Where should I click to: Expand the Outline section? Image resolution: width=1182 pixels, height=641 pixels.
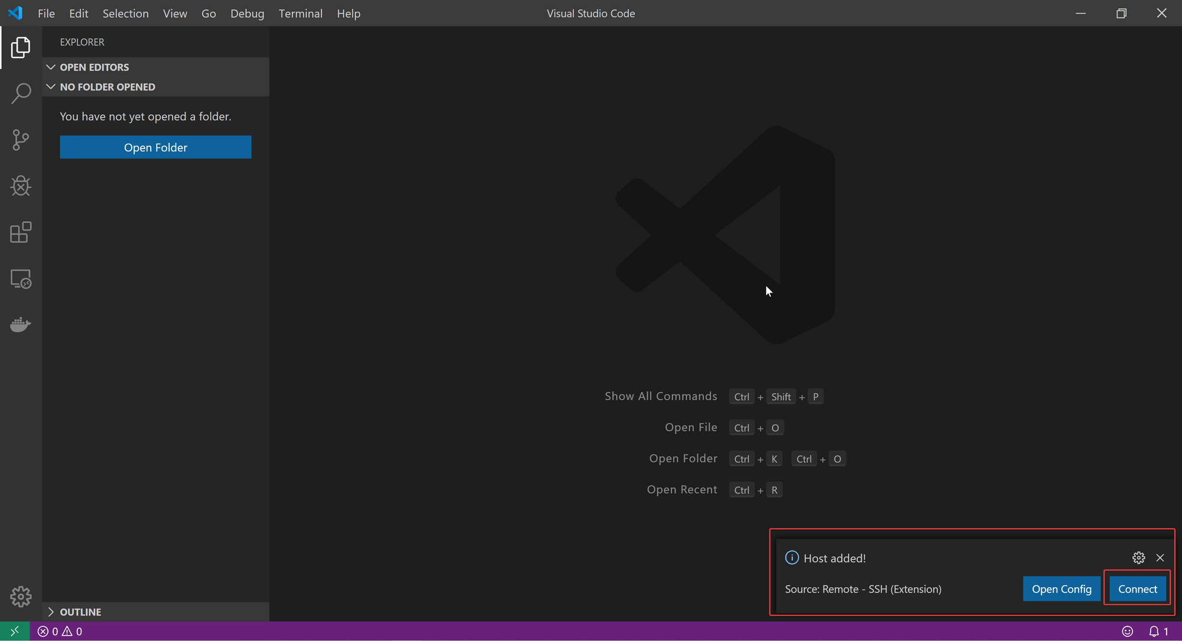(156, 612)
